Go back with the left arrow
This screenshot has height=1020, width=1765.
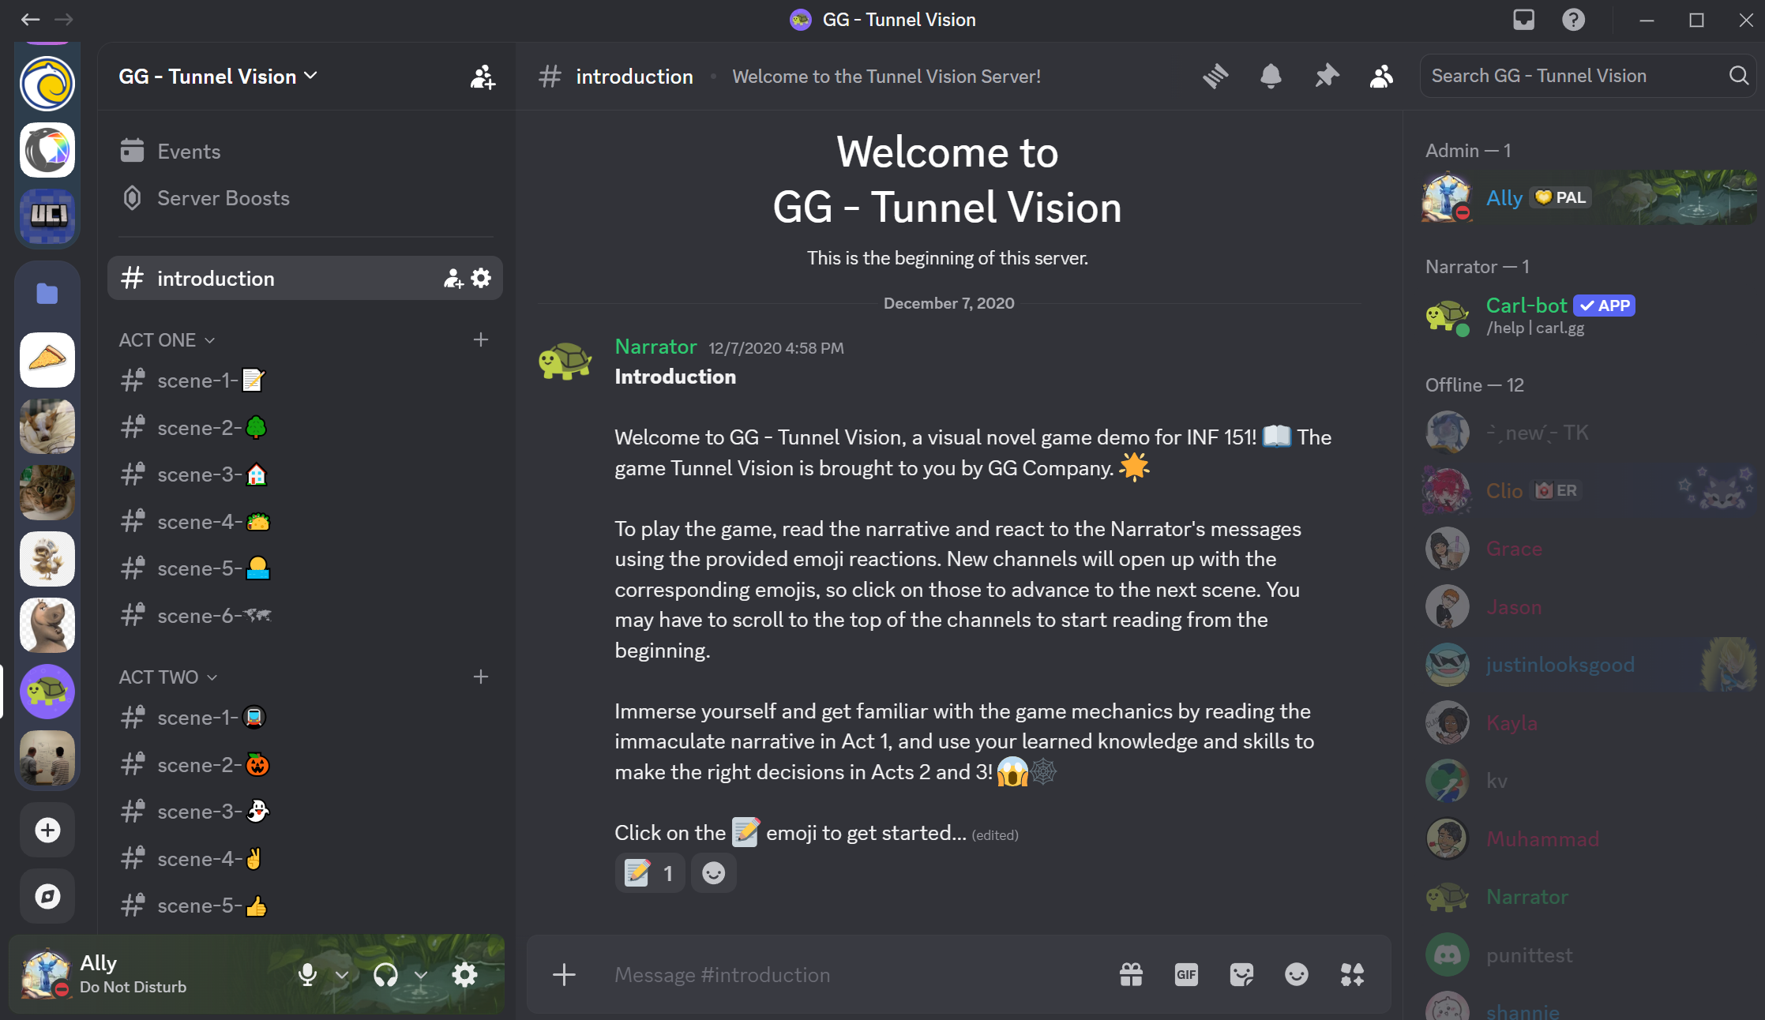[x=30, y=20]
